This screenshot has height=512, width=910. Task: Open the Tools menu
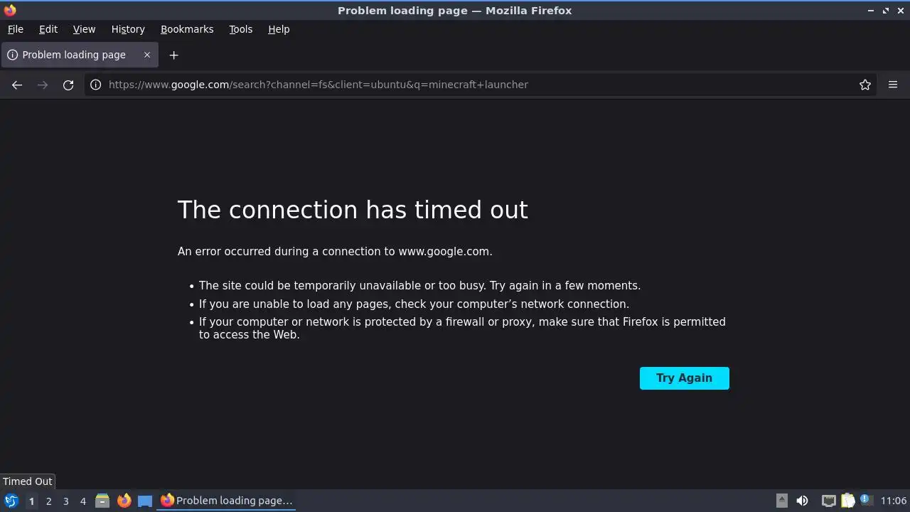(240, 29)
